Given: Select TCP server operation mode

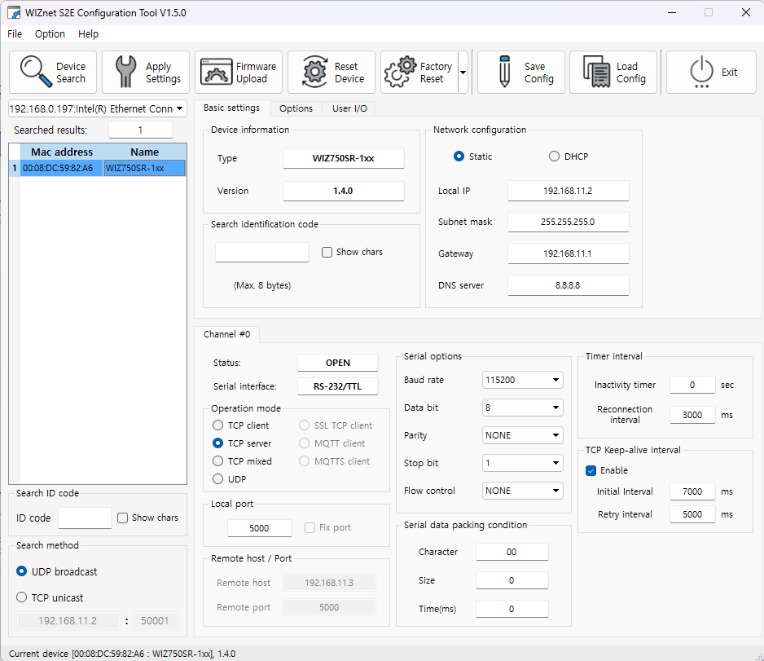Looking at the screenshot, I should point(217,443).
